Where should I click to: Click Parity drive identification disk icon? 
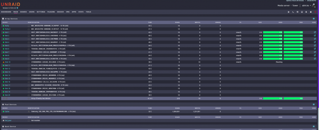click(x=29, y=26)
